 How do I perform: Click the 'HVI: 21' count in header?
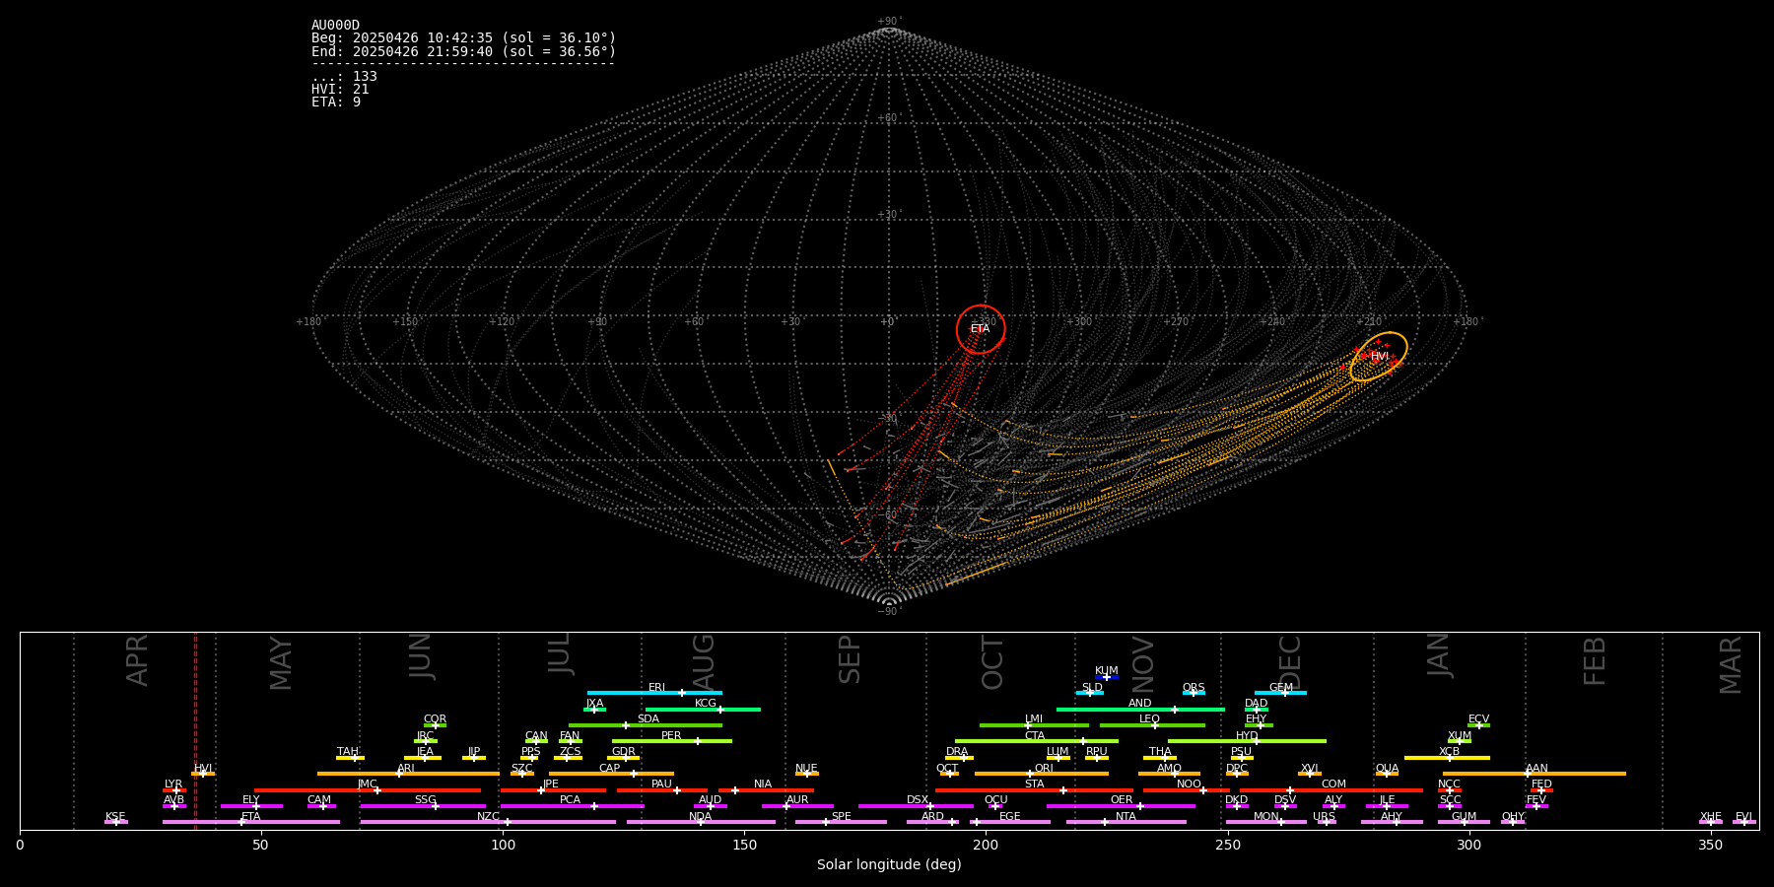coord(340,90)
